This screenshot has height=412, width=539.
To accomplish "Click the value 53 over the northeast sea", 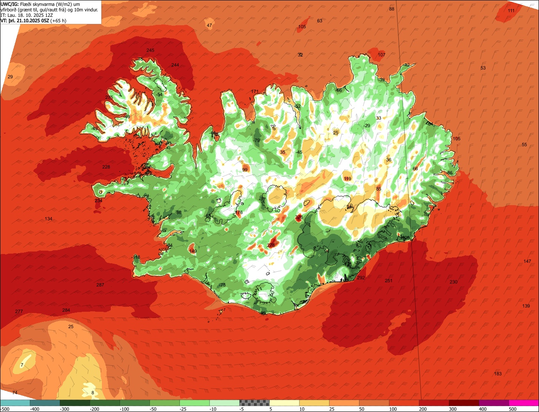I will 483,68.
